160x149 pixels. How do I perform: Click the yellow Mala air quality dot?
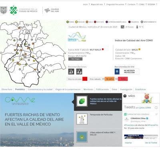point(139,50)
